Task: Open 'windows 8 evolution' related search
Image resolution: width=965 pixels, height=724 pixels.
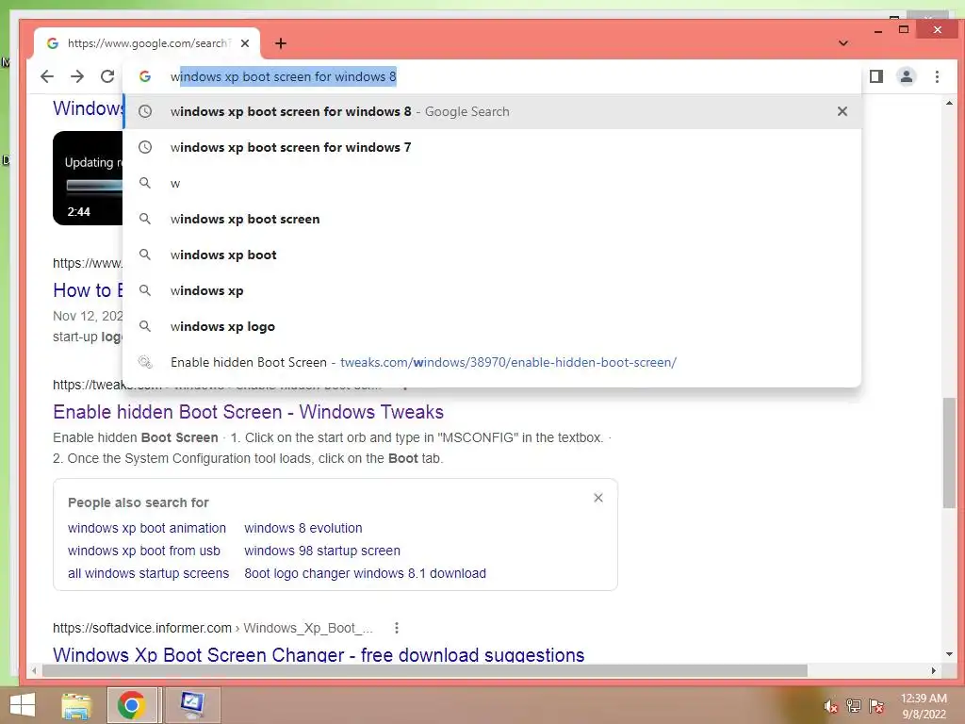Action: pos(303,528)
